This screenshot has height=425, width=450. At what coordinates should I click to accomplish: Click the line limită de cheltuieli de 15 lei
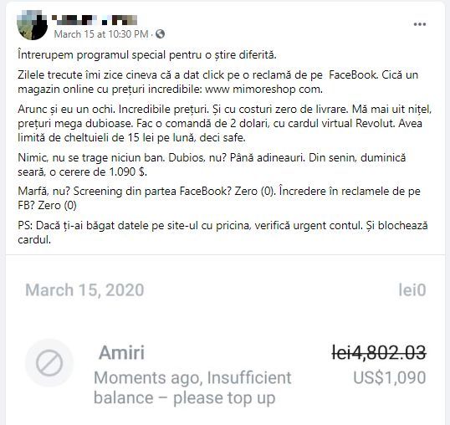click(x=131, y=138)
